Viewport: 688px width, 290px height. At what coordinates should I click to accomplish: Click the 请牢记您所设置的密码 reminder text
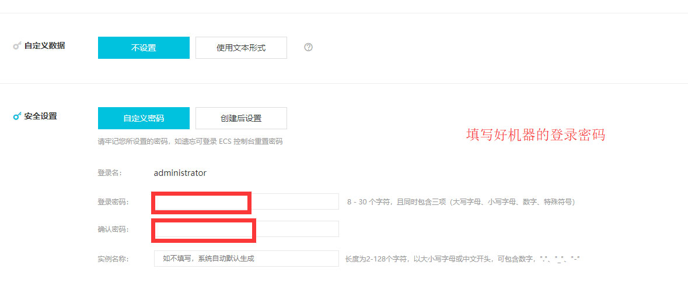(x=190, y=142)
